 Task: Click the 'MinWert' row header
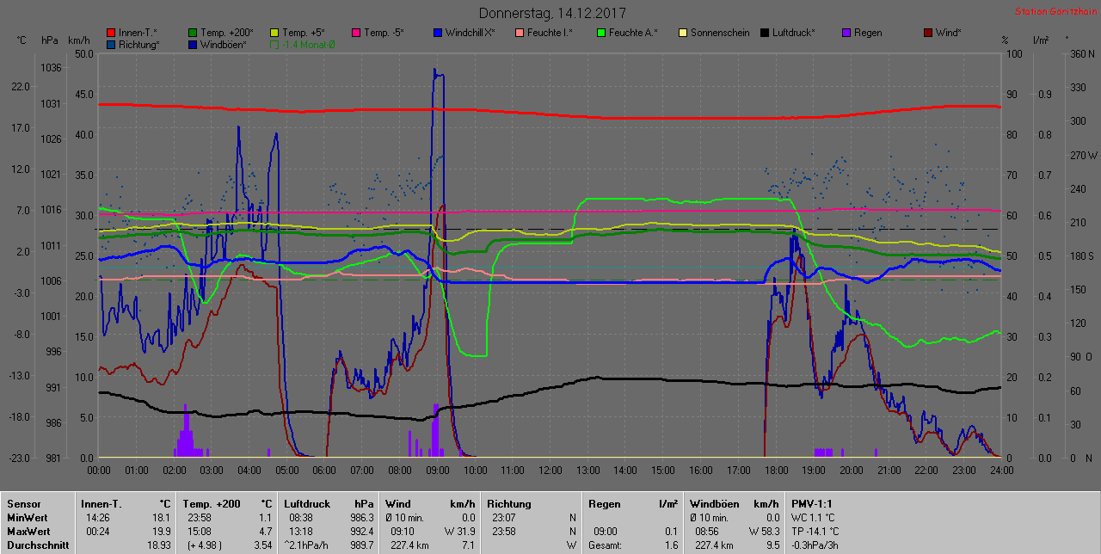pyautogui.click(x=27, y=518)
